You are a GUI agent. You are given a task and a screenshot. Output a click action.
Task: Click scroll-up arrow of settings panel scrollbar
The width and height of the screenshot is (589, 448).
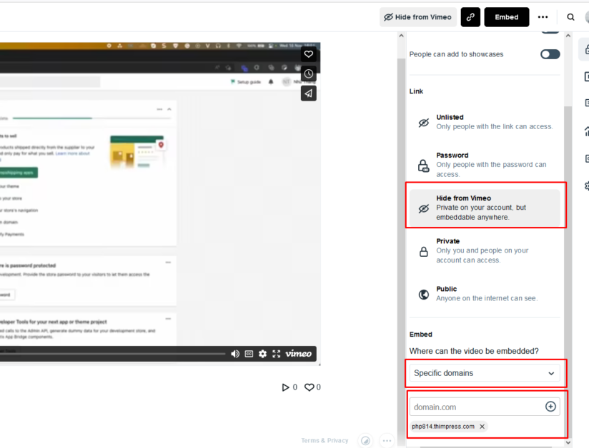(x=568, y=36)
